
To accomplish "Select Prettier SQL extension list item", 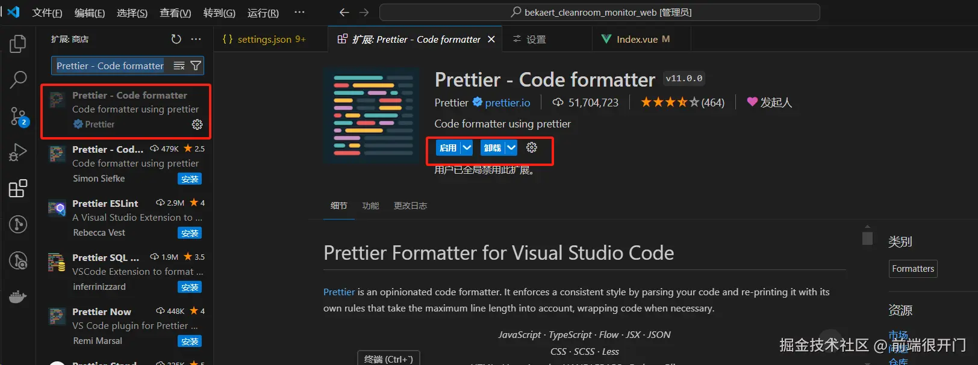I will pos(125,272).
